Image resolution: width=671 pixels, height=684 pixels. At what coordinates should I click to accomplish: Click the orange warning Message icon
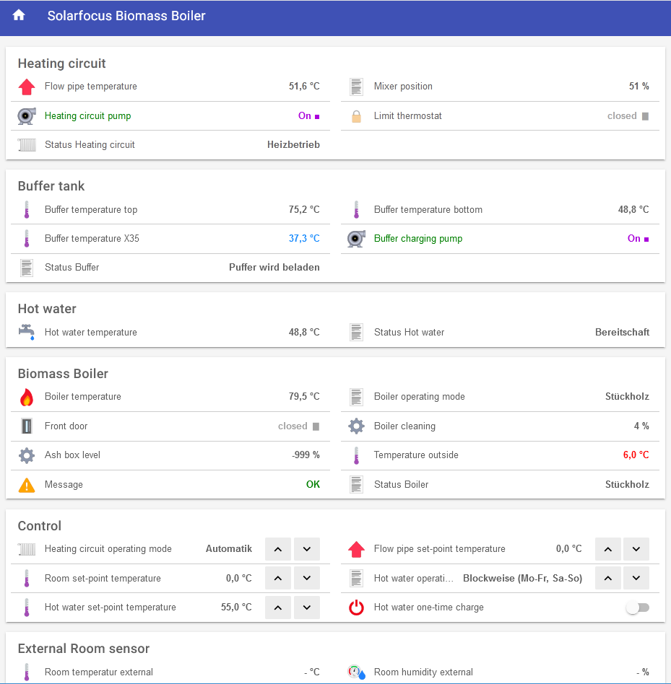tap(27, 485)
